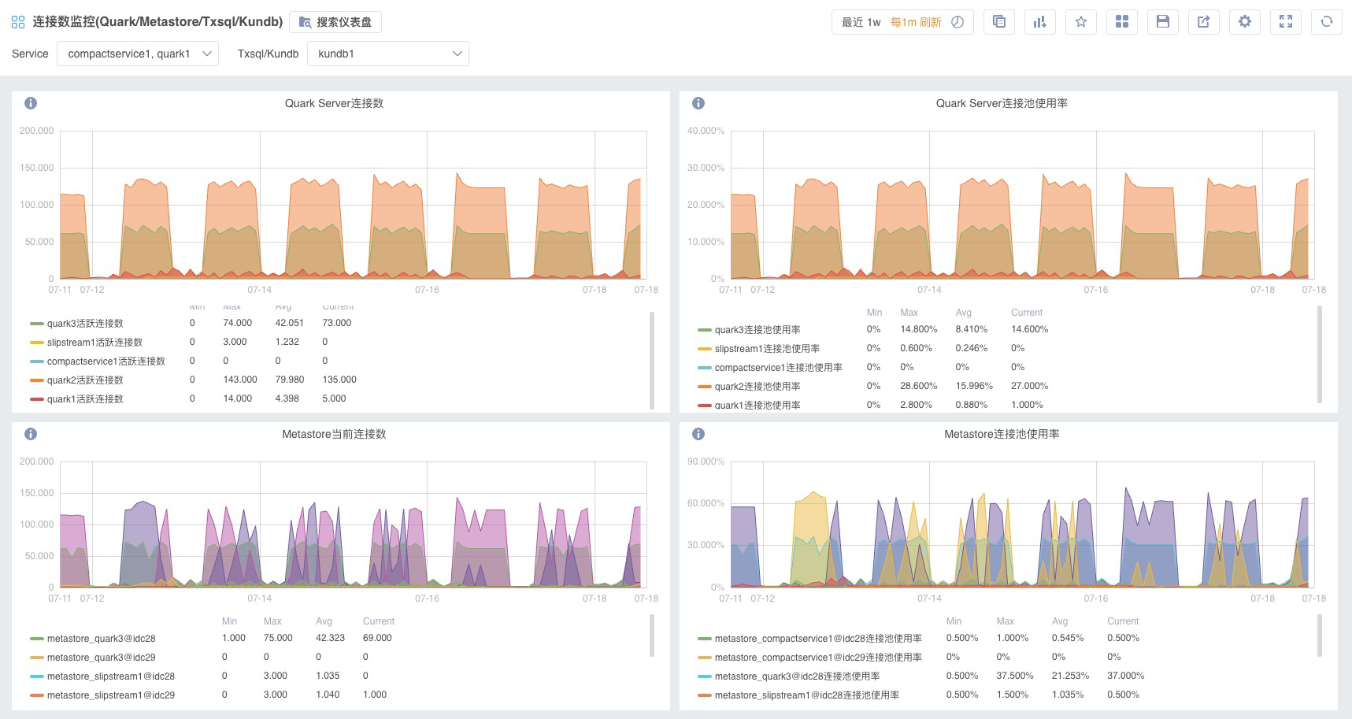Sort Quark pool usage legend by Max
The image size is (1352, 719).
pos(909,313)
